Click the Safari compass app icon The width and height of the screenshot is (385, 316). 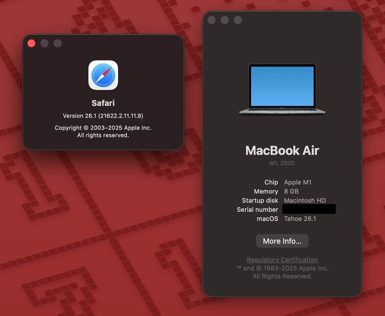click(x=103, y=75)
